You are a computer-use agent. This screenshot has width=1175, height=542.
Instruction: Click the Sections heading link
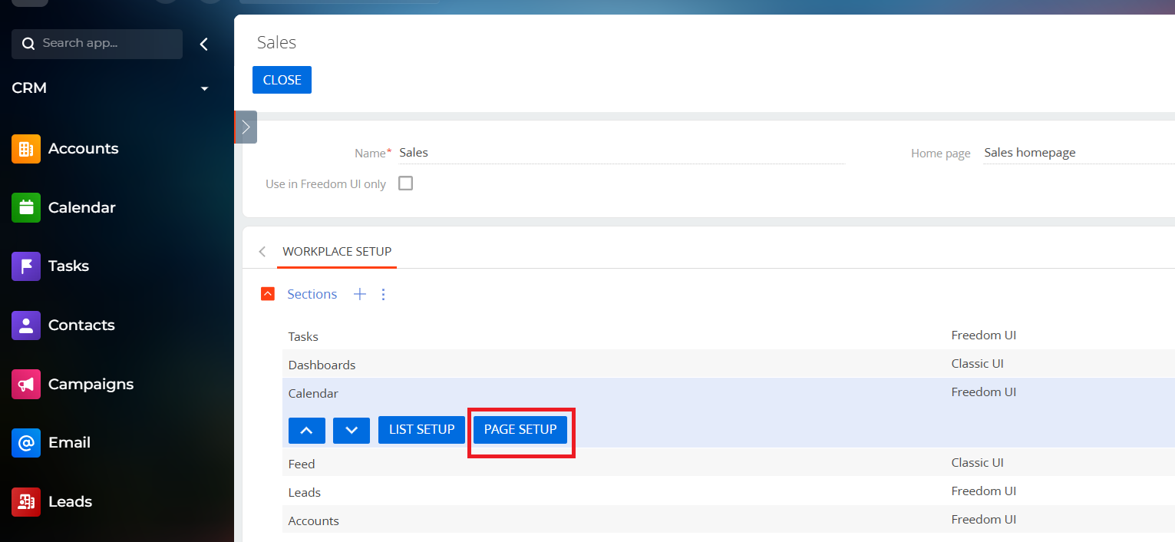[312, 294]
